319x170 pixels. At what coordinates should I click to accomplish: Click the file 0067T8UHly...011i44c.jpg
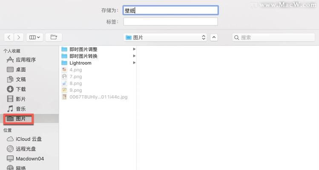click(98, 97)
